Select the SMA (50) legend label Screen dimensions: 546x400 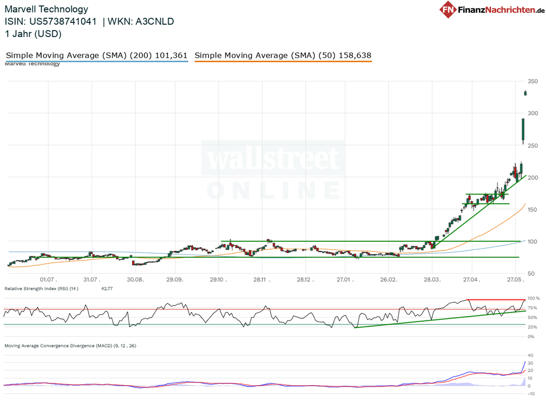point(283,55)
